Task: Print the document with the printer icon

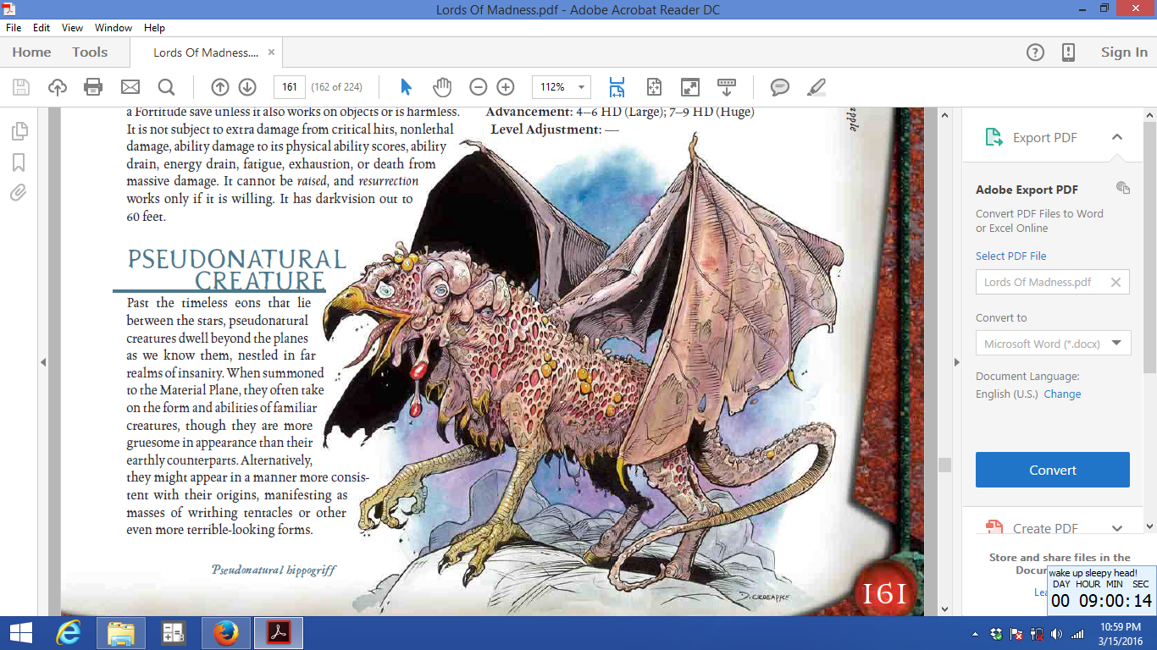Action: 93,87
